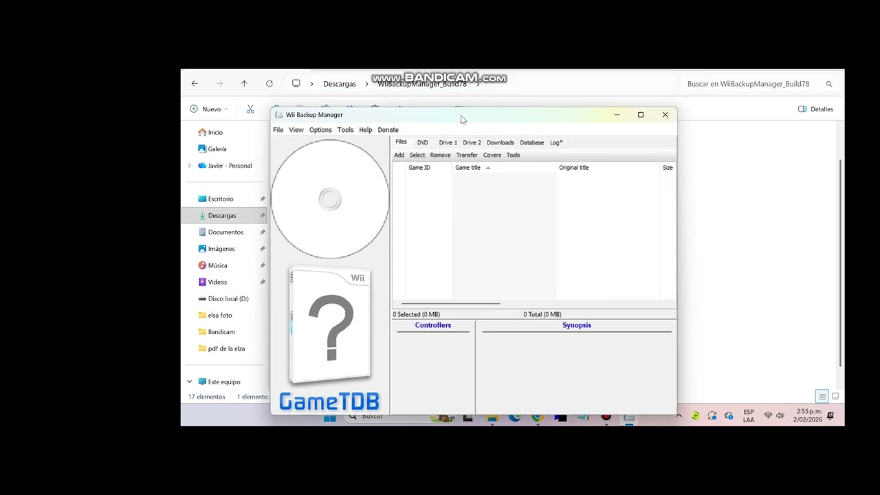This screenshot has height=495, width=880.
Task: Switch to the Drive 2 tab
Action: click(472, 142)
